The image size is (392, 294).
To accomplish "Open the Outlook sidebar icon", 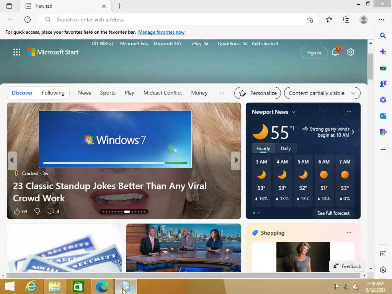I will (x=383, y=116).
